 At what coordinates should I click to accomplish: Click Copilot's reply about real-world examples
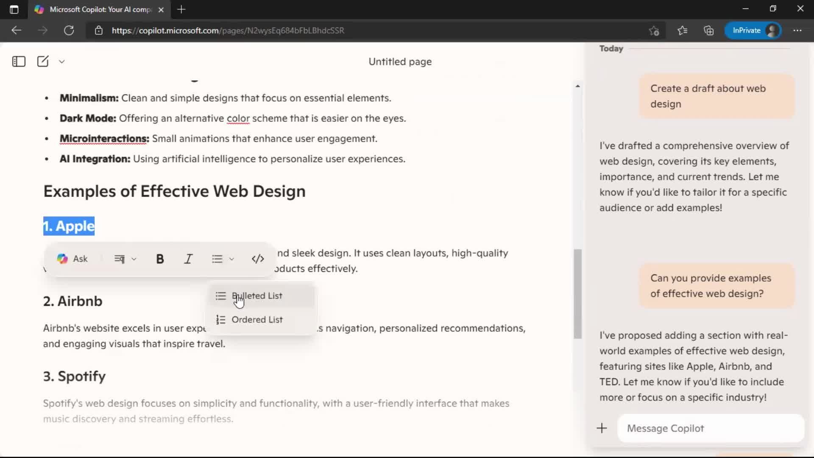694,366
